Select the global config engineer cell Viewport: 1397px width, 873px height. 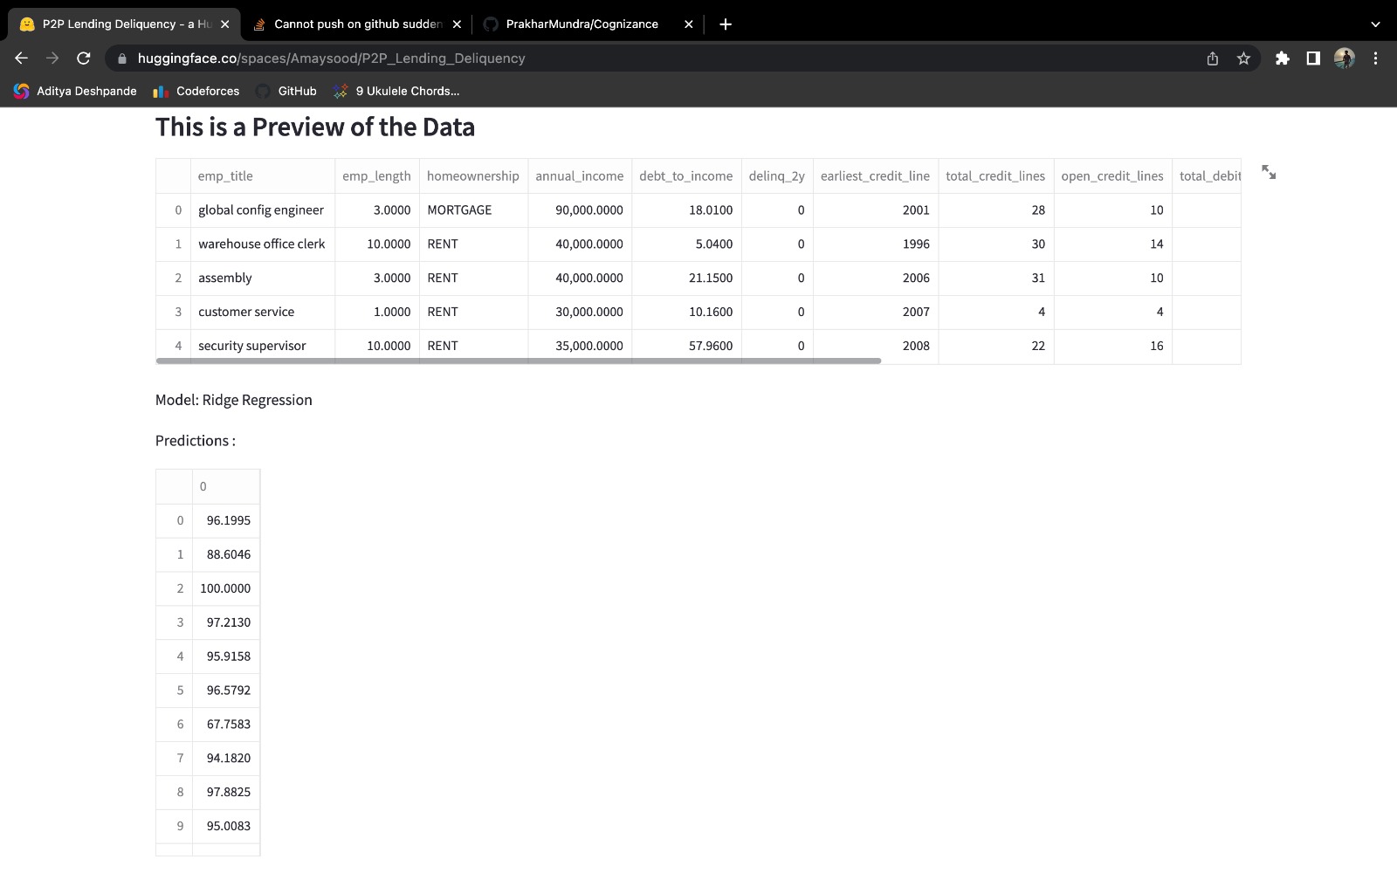pyautogui.click(x=263, y=210)
